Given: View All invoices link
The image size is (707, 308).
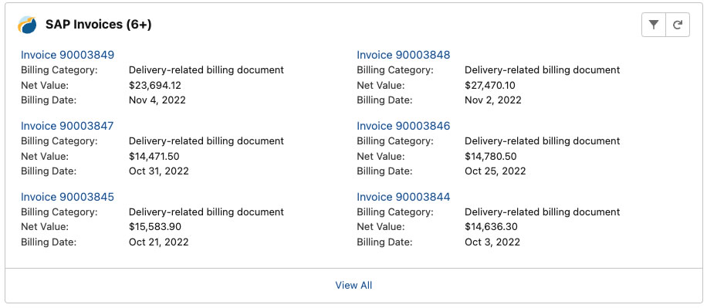Looking at the screenshot, I should (353, 285).
